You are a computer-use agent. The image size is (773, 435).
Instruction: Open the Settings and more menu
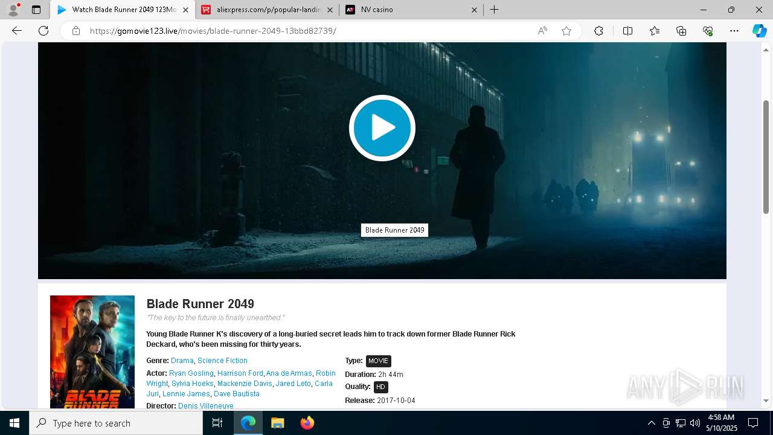click(734, 31)
